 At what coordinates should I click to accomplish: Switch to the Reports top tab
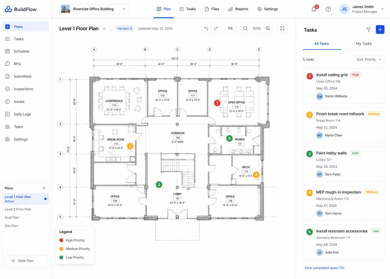pos(238,9)
